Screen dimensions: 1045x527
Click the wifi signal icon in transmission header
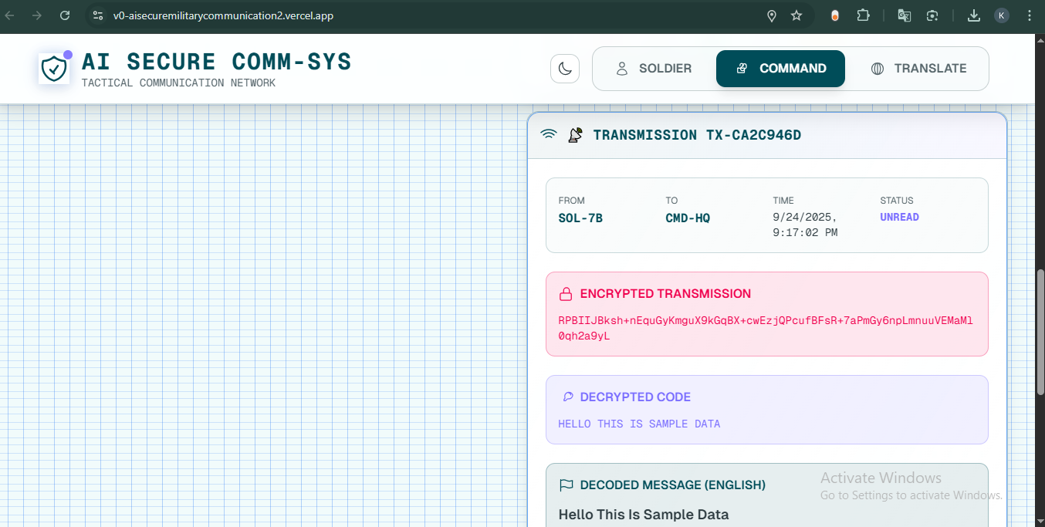(x=549, y=135)
